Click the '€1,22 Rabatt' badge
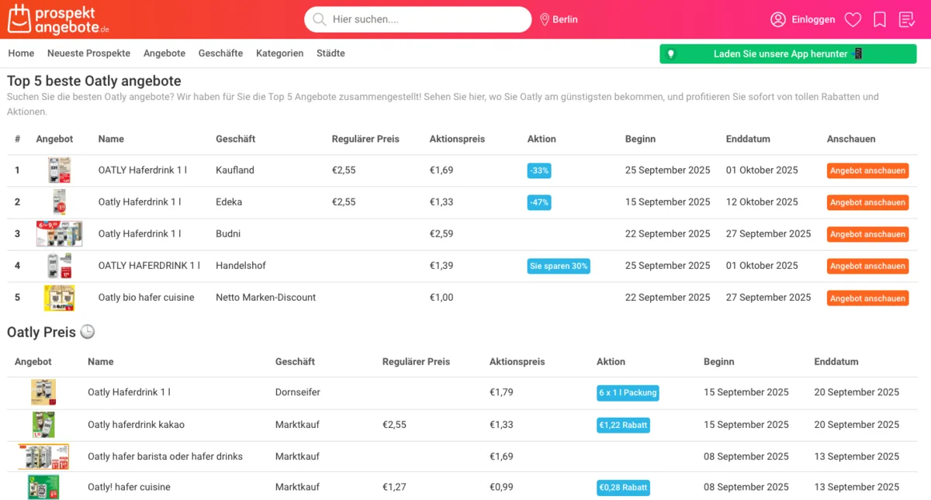 click(624, 425)
